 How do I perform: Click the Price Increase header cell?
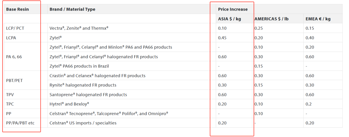(233, 9)
